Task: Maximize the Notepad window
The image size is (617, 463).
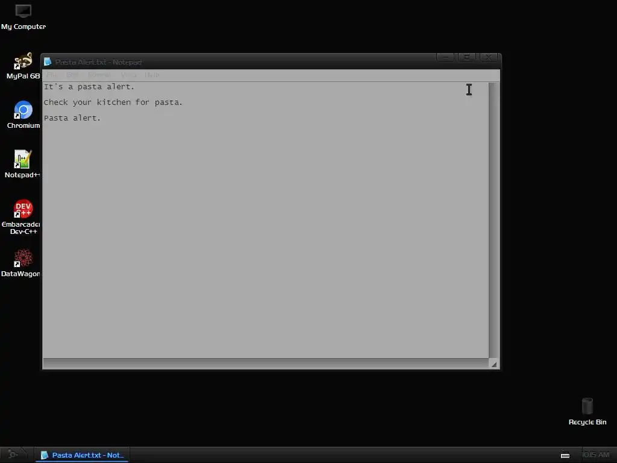Action: tap(467, 57)
